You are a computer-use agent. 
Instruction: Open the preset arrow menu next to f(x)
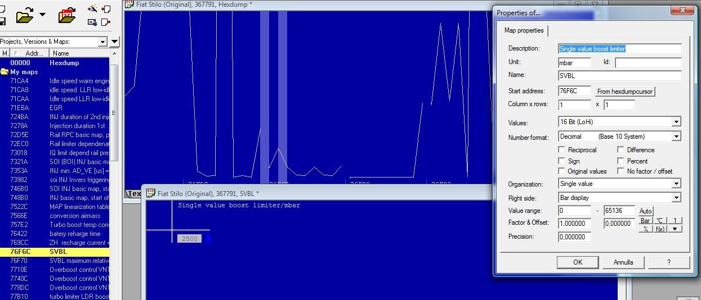tap(675, 229)
